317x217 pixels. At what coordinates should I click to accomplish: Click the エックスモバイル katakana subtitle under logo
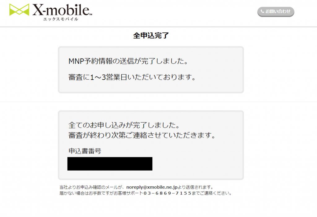[x=61, y=19]
